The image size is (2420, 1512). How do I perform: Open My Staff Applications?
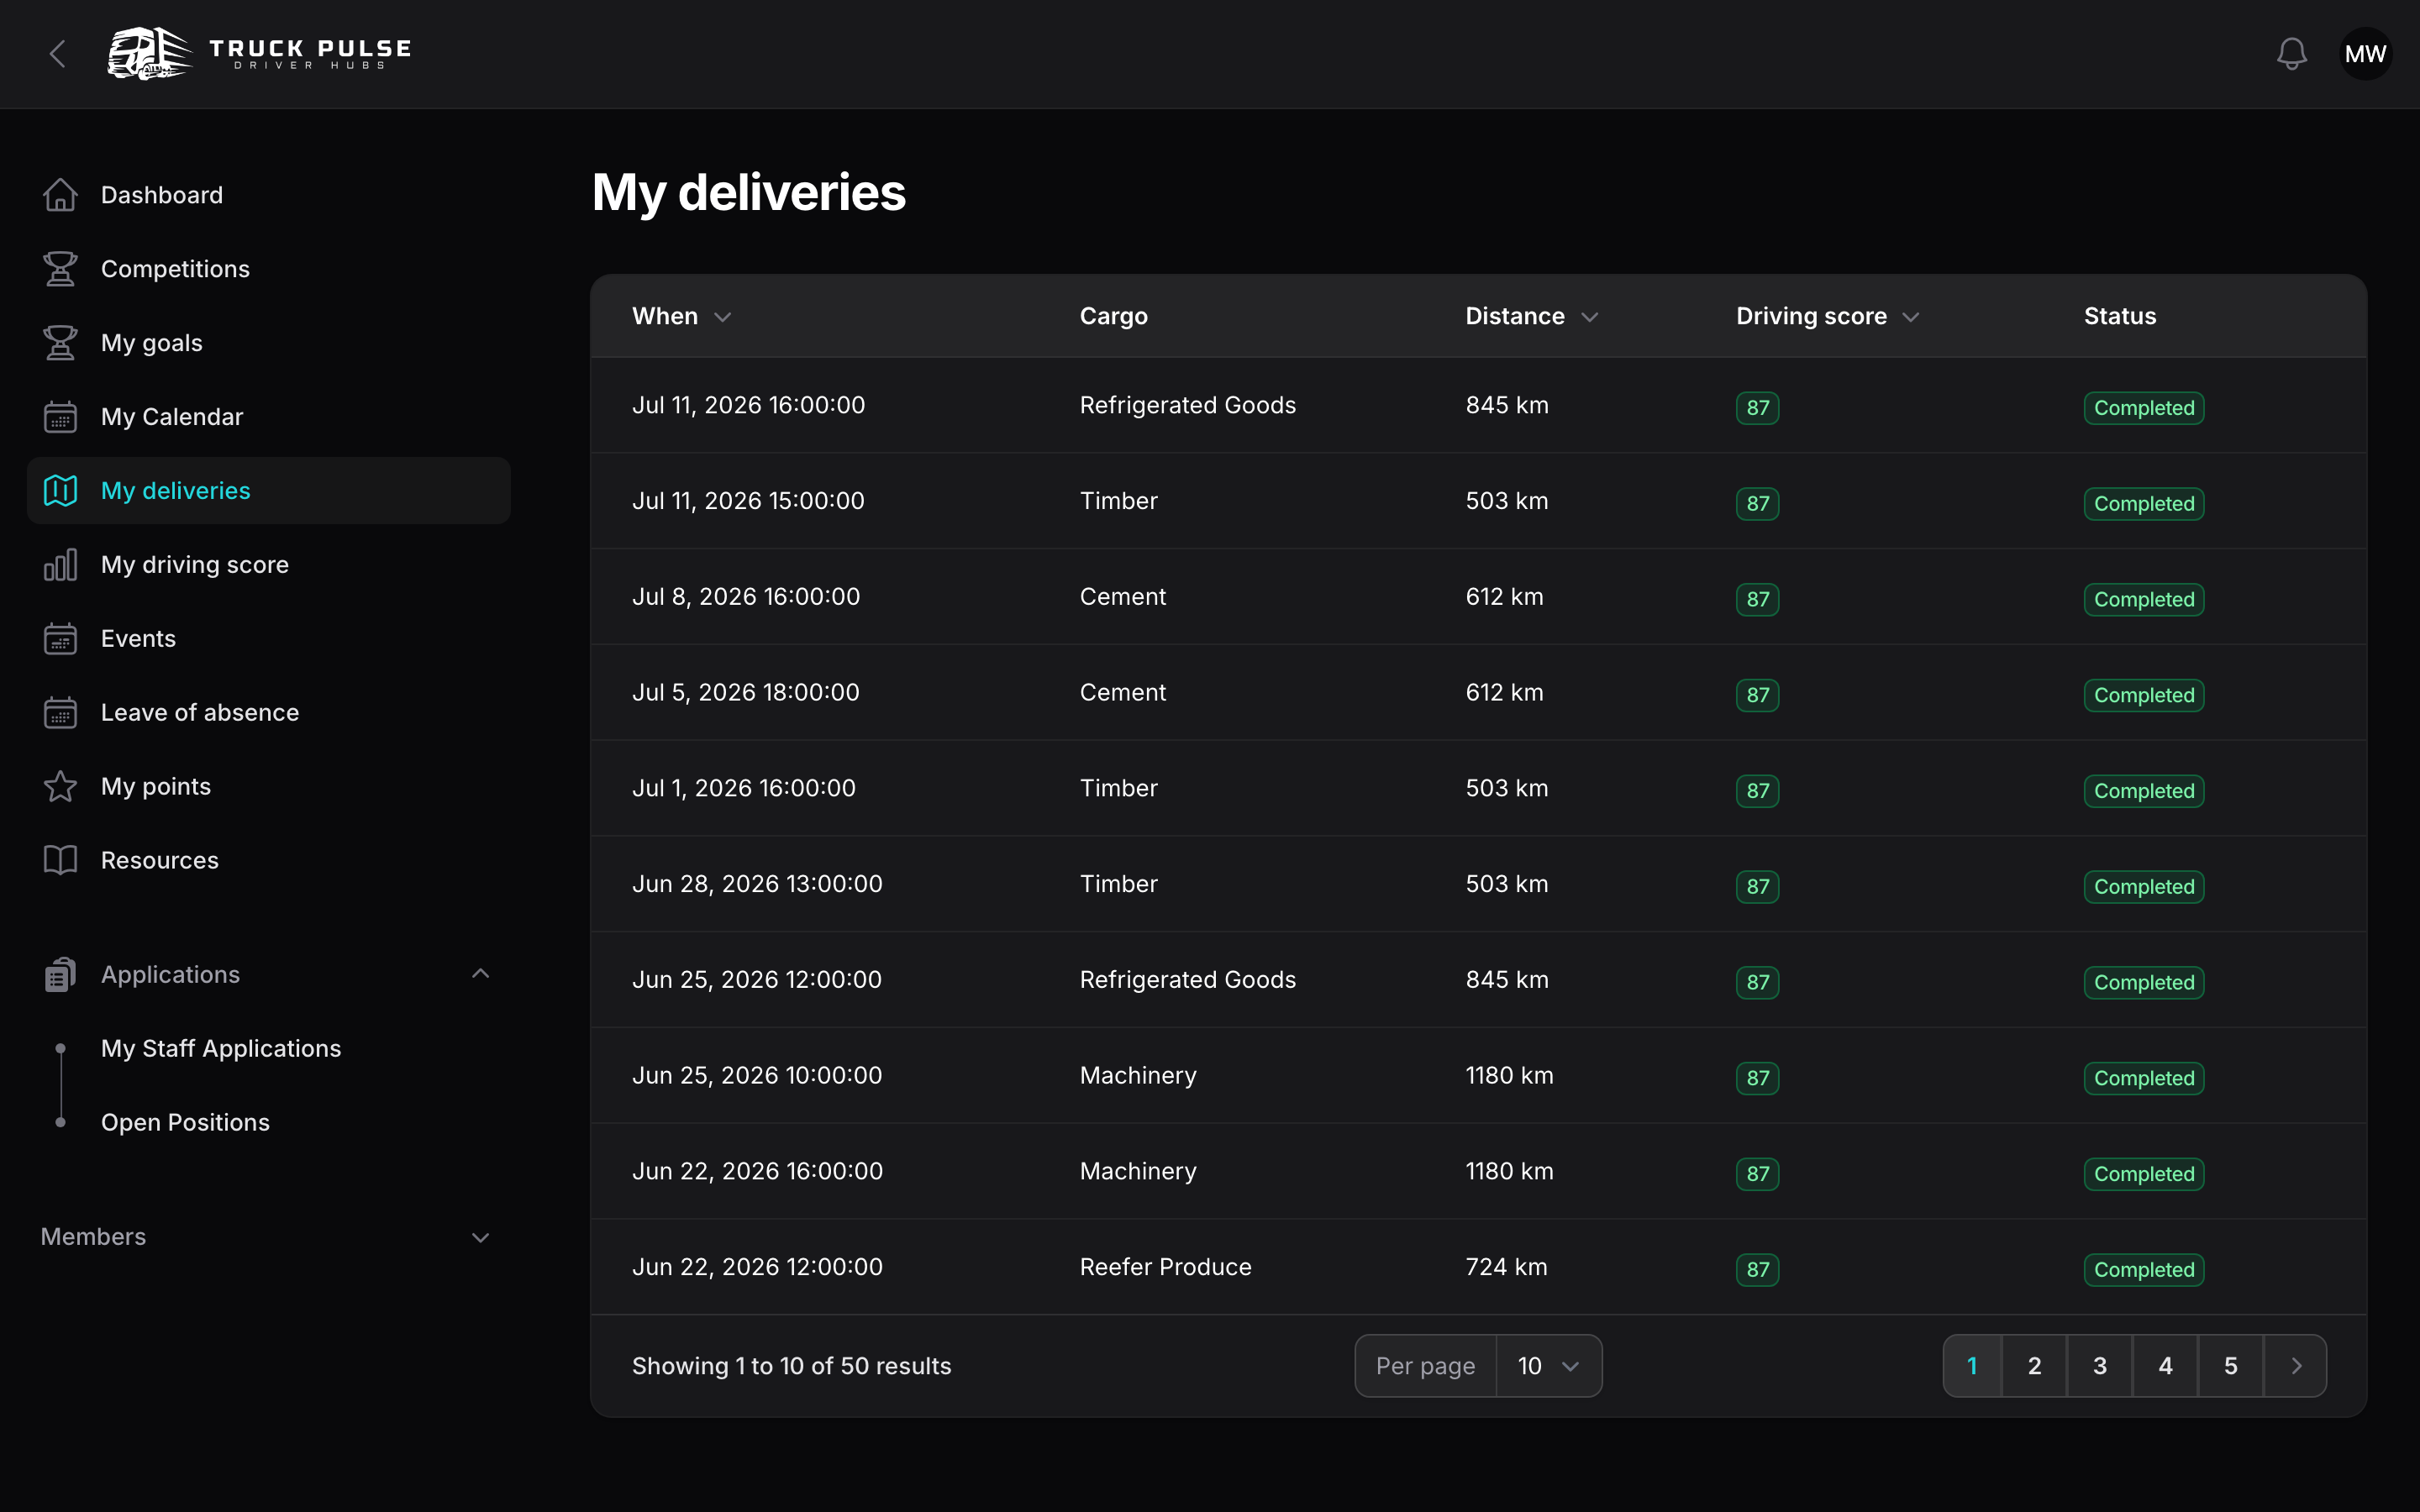(221, 1049)
